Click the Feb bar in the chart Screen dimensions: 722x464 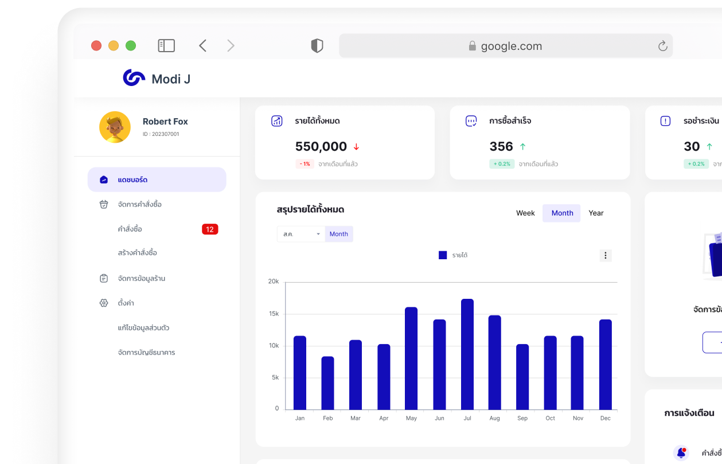[327, 383]
